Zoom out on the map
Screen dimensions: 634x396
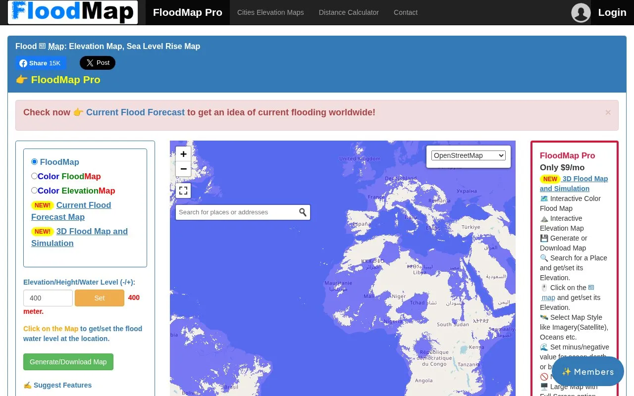183,169
